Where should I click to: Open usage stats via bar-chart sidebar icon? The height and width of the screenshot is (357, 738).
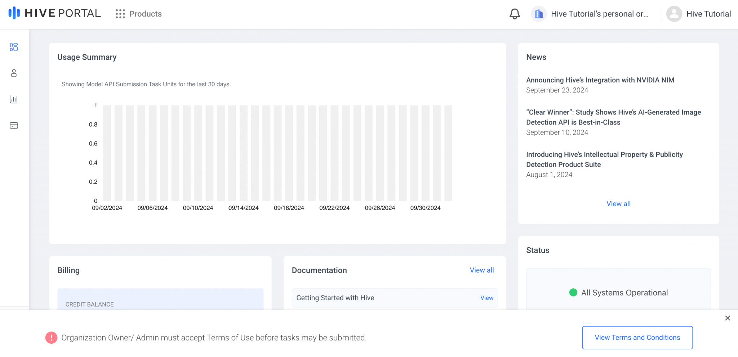(14, 99)
